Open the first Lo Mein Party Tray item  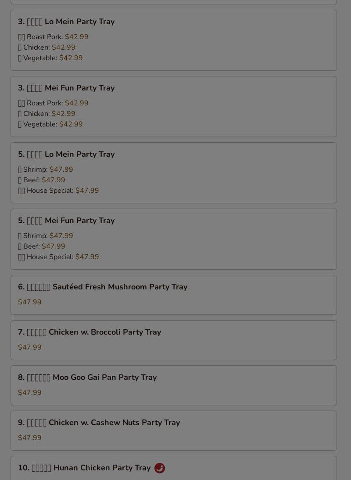pyautogui.click(x=174, y=40)
